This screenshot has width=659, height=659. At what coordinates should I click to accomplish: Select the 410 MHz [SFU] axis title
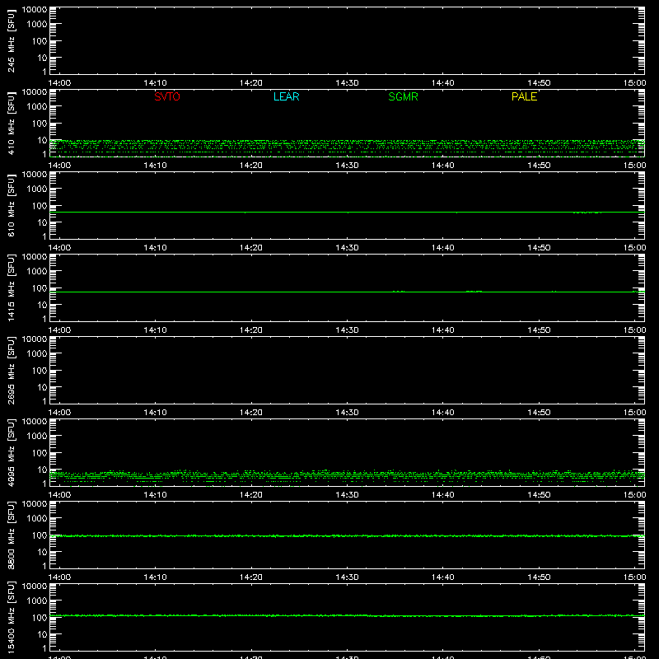12,124
